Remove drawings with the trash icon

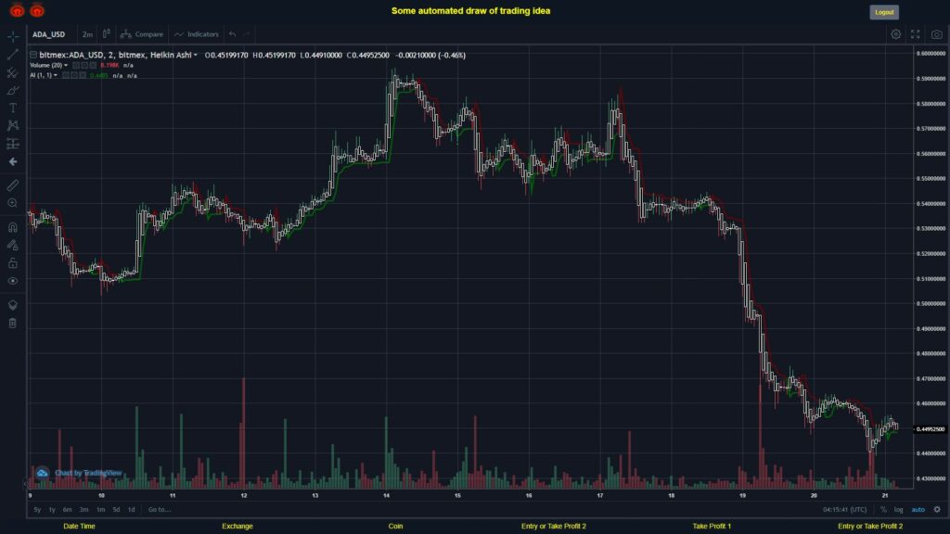click(13, 323)
